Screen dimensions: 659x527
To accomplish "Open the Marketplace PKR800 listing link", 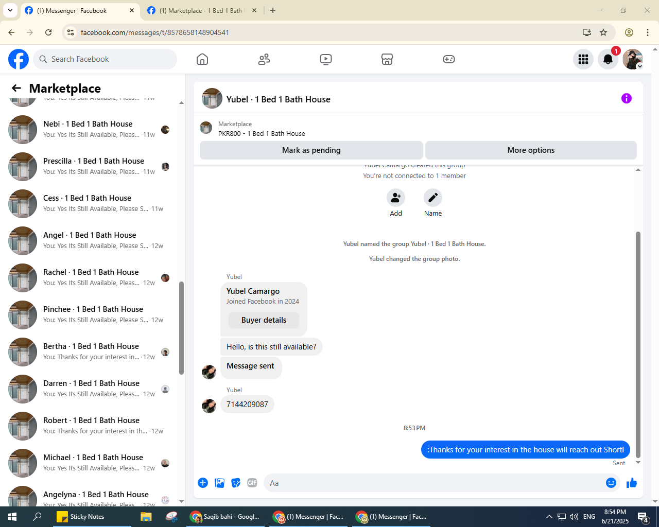I will [262, 133].
